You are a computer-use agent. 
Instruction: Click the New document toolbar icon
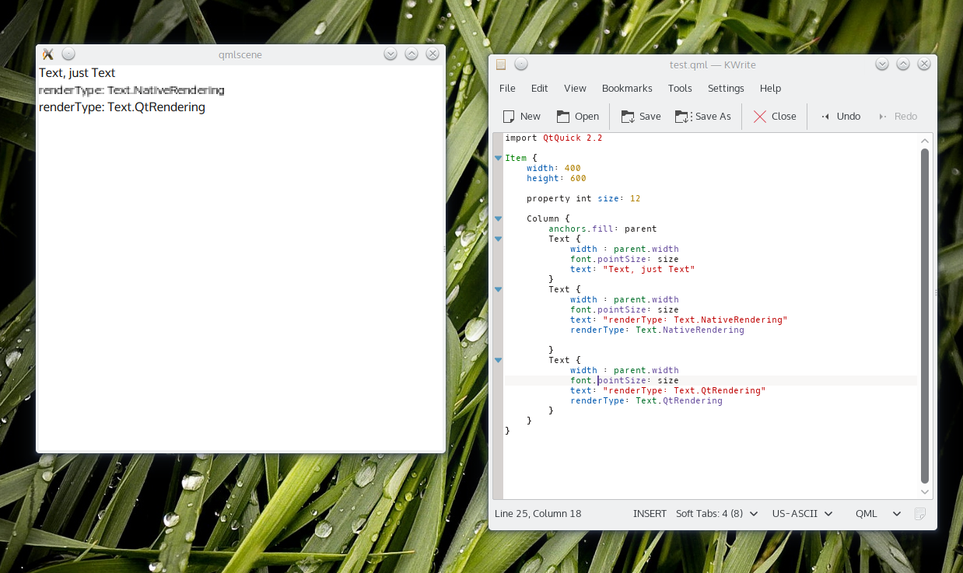[510, 117]
